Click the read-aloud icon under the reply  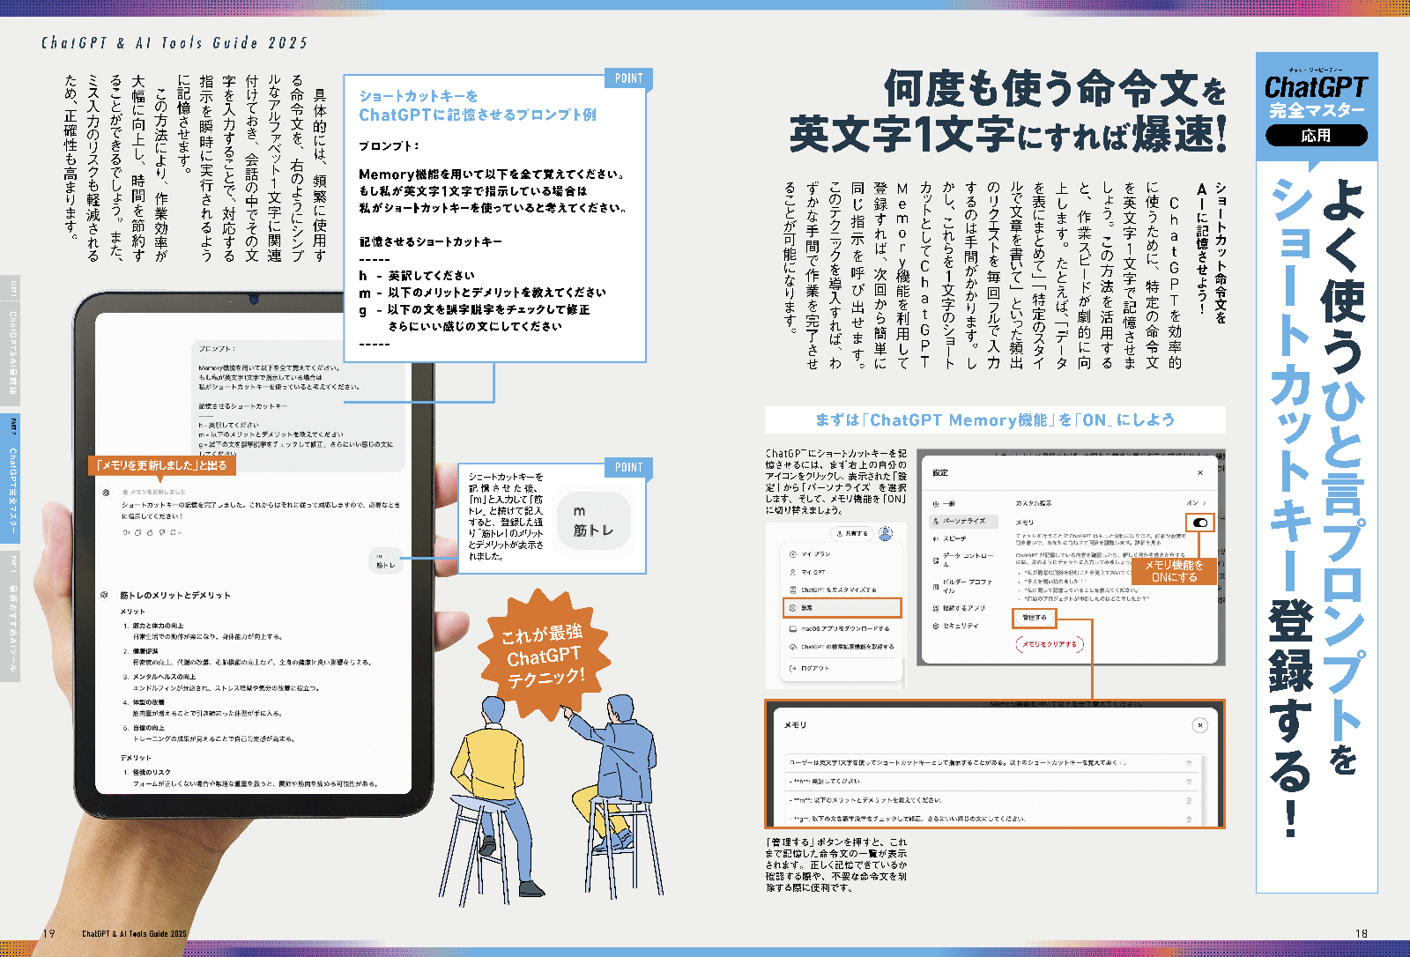[x=125, y=532]
